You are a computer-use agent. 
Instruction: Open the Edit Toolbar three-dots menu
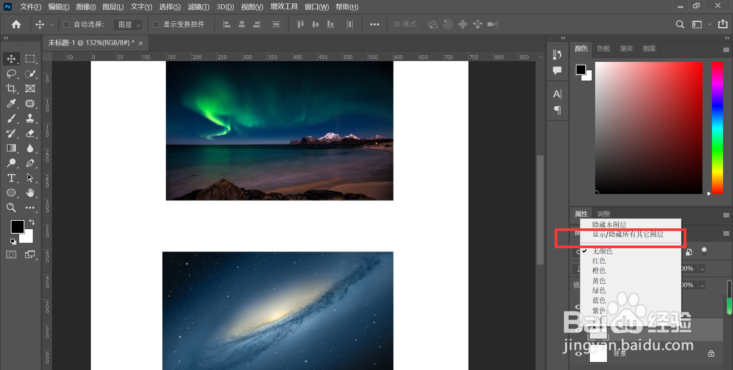30,208
